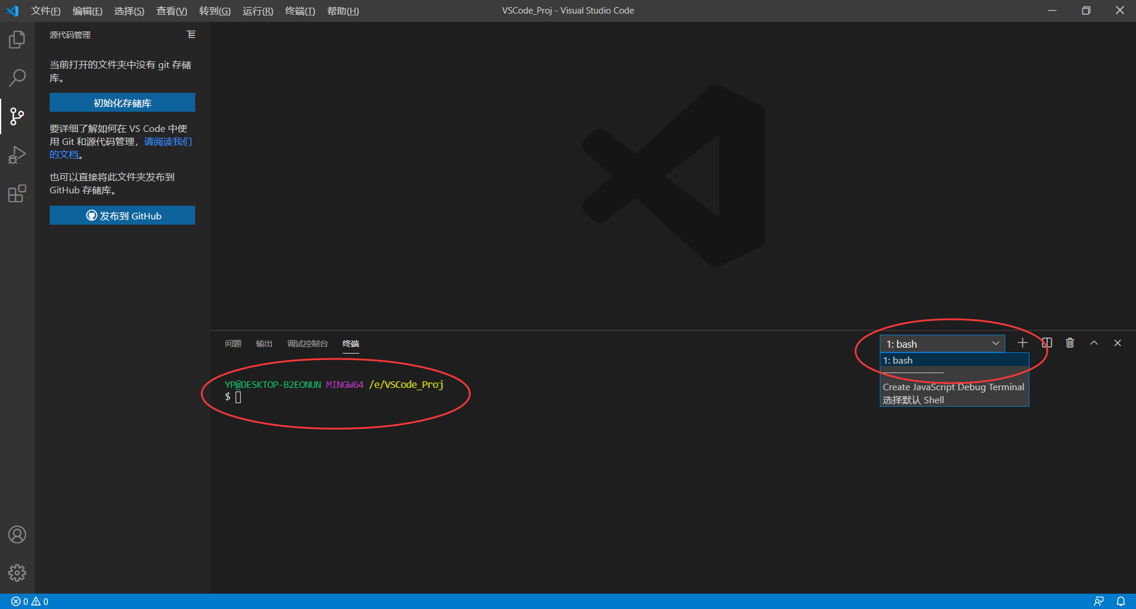Open the 转到(G) menu
This screenshot has height=609, width=1136.
215,11
